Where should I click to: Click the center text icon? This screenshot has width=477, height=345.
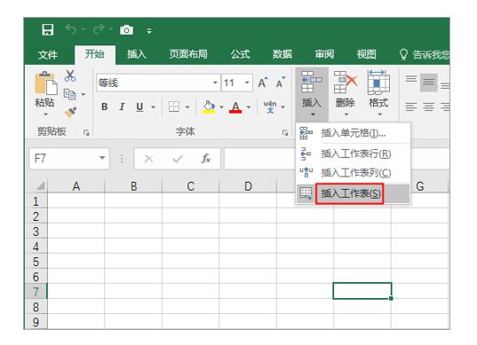[x=429, y=107]
